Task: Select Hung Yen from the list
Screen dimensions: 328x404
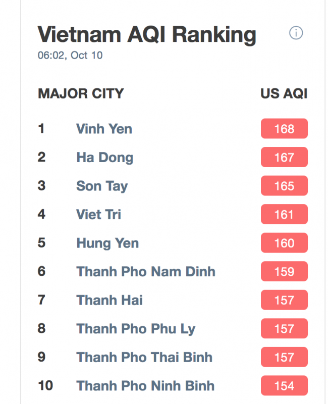Action: point(107,243)
